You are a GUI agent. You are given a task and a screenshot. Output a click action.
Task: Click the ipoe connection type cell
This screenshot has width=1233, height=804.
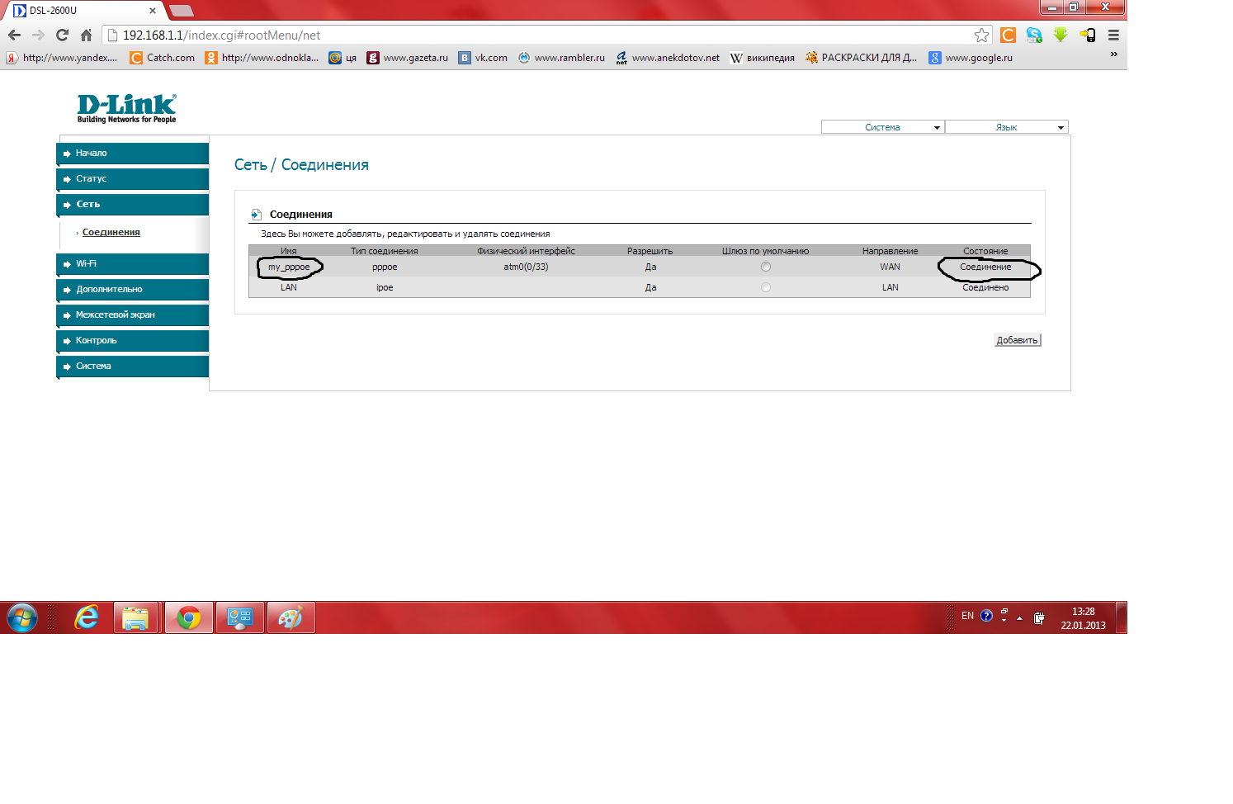click(x=385, y=287)
